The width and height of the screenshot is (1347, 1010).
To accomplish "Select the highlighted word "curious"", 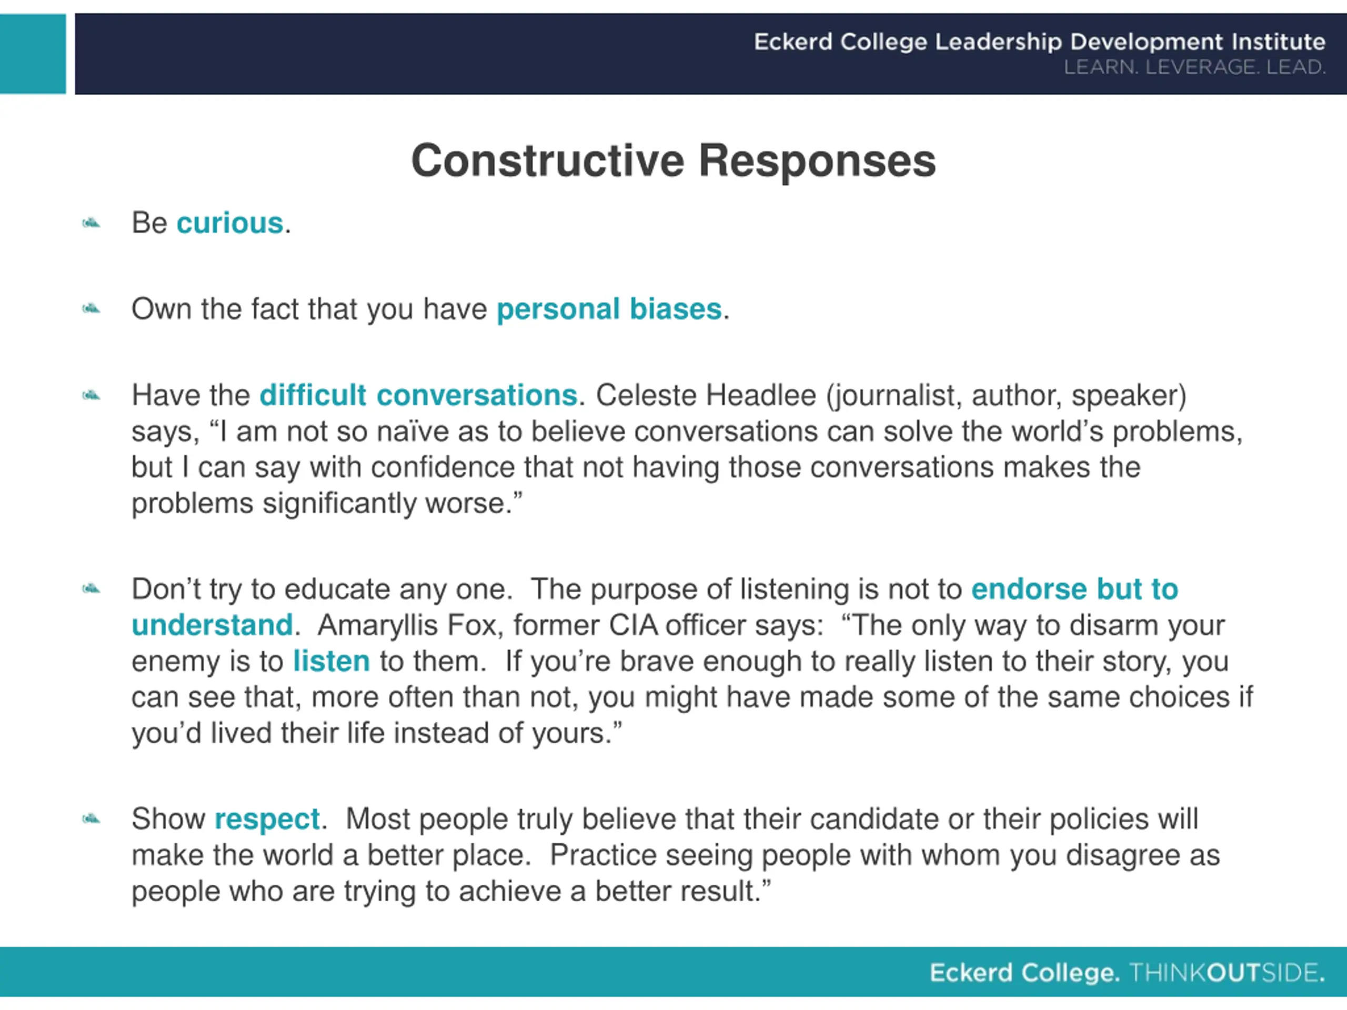I will [x=229, y=223].
